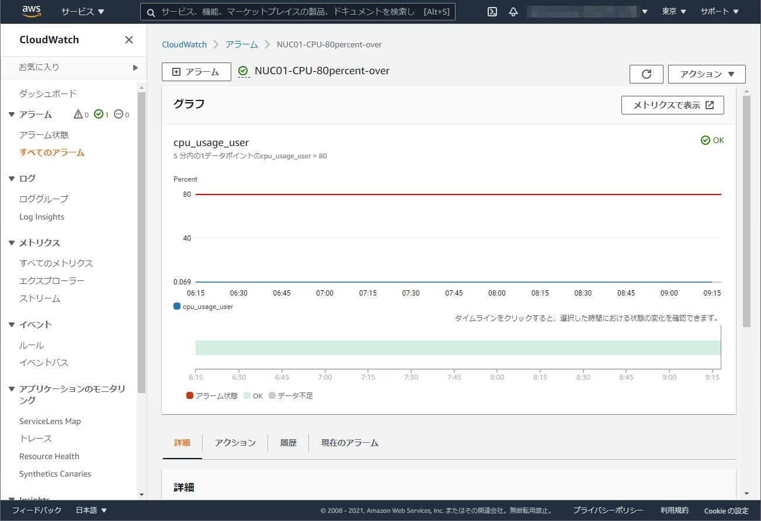The image size is (761, 521).
Task: Click the OK alarms count indicator in the sidebar
Action: click(102, 114)
